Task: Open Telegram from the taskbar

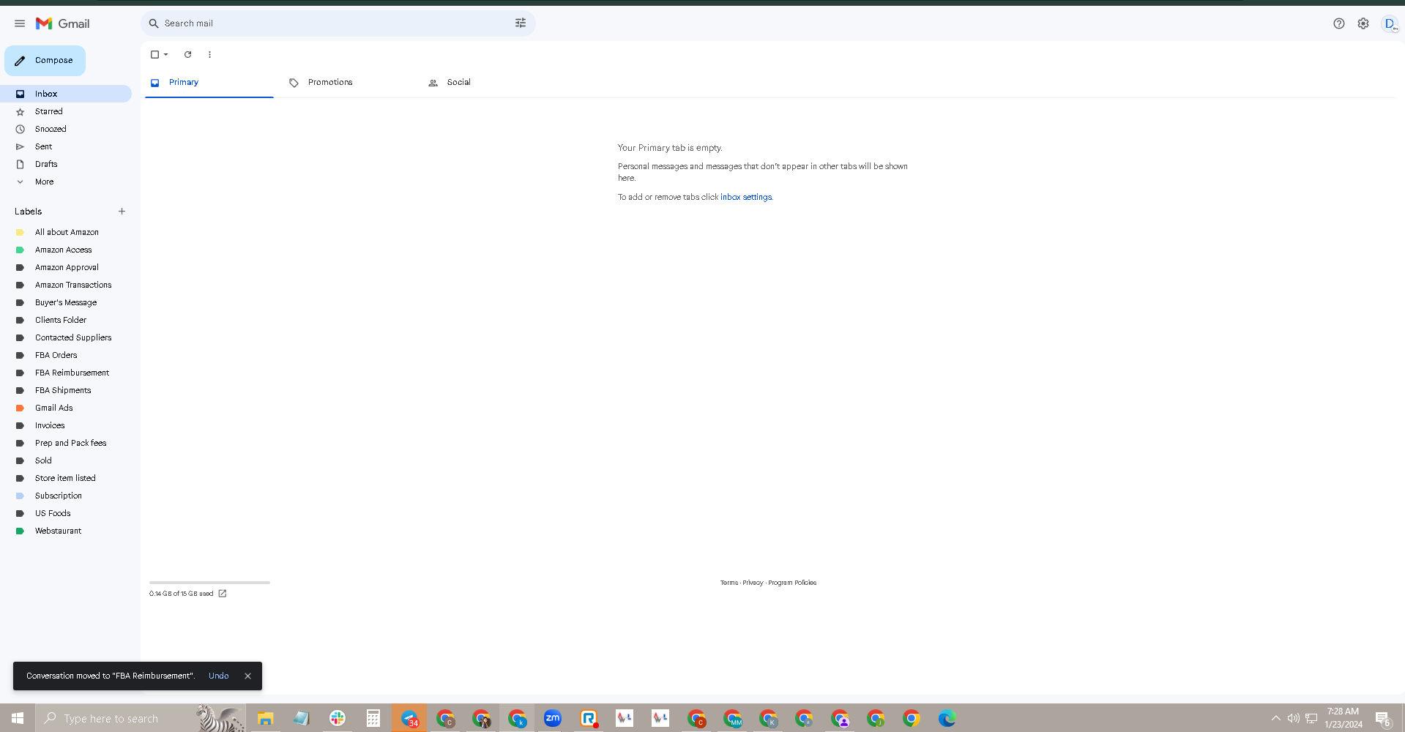Action: click(x=409, y=718)
